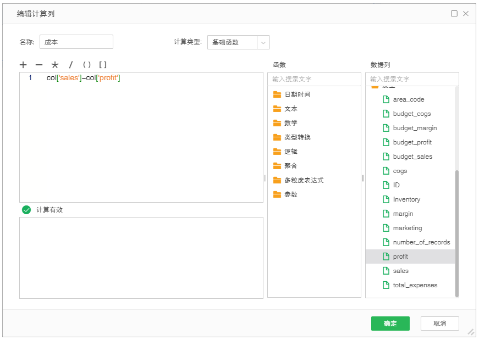The height and width of the screenshot is (340, 479).
Task: Click the 取消 cancel button
Action: [439, 324]
